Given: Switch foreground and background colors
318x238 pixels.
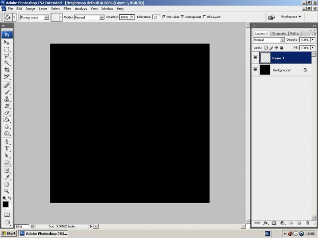Looking at the screenshot, I should (x=10, y=198).
